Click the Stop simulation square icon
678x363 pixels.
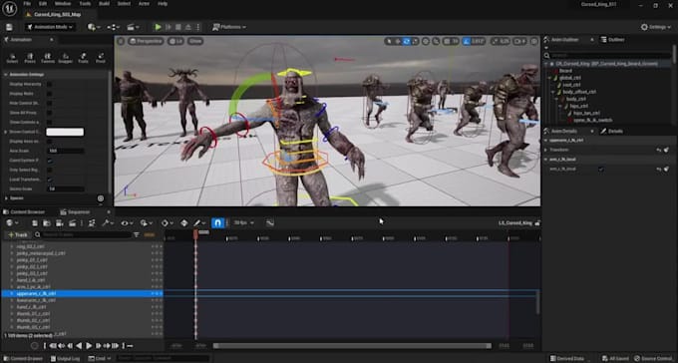point(177,27)
